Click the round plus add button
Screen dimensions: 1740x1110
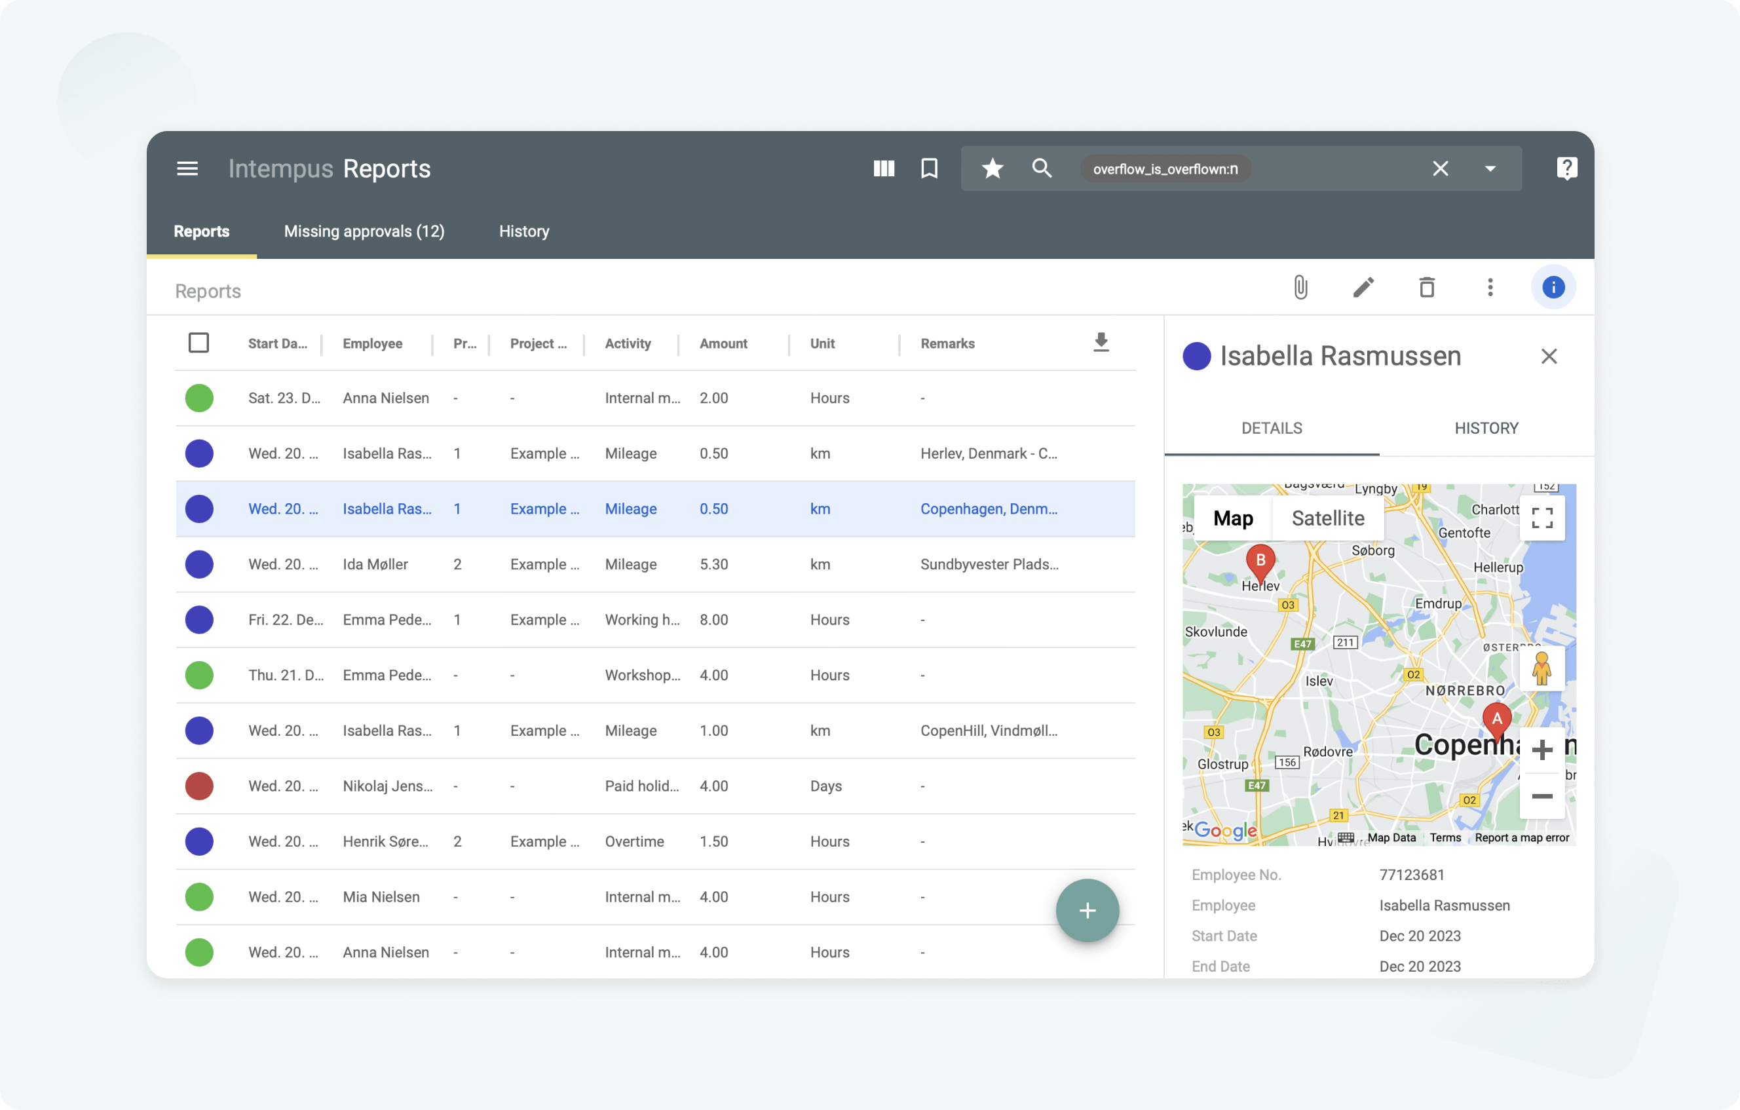coord(1087,910)
